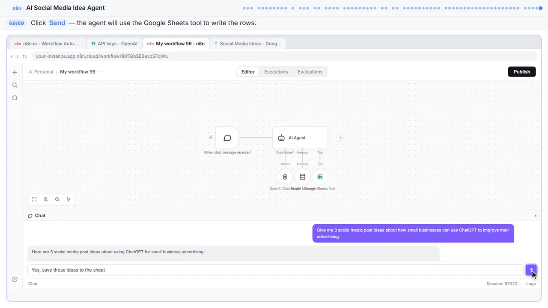The image size is (548, 308).
Task: Select the Simple Memory node icon
Action: (x=303, y=177)
